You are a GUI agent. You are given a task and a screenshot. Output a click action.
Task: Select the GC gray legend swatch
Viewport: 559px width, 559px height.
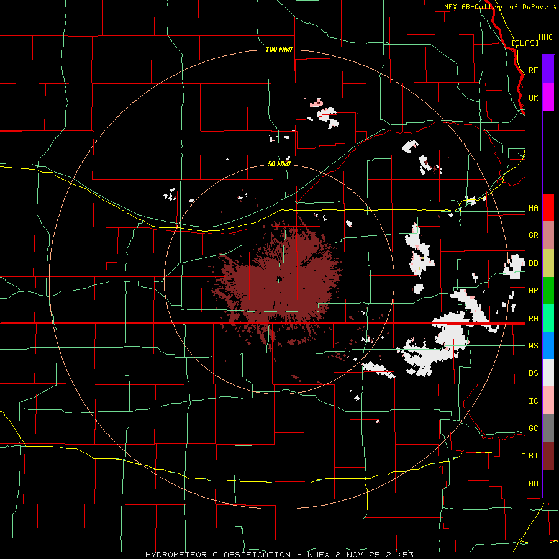[548, 428]
